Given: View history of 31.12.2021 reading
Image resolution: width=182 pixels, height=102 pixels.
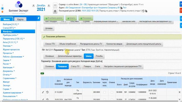Looking at the screenshot, I should coord(47,92).
